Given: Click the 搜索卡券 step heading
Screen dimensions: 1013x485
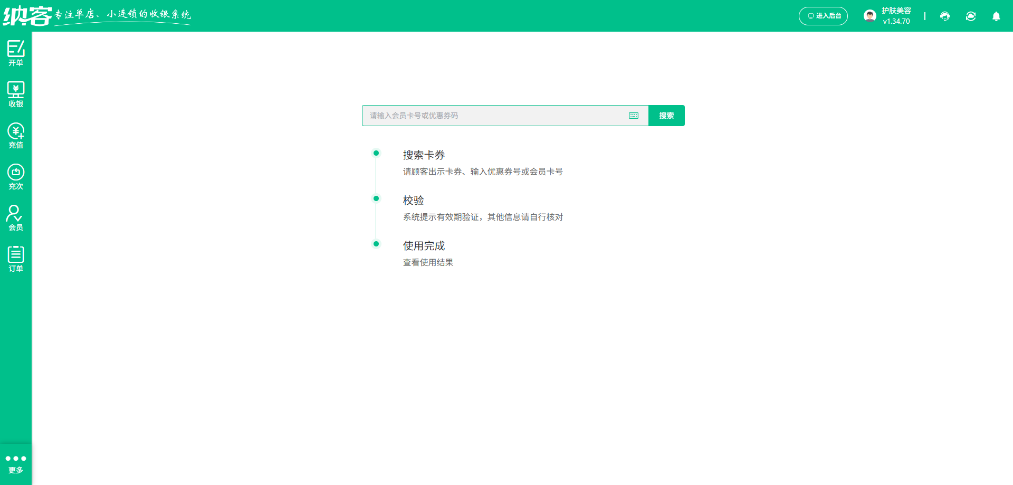Looking at the screenshot, I should coord(424,155).
